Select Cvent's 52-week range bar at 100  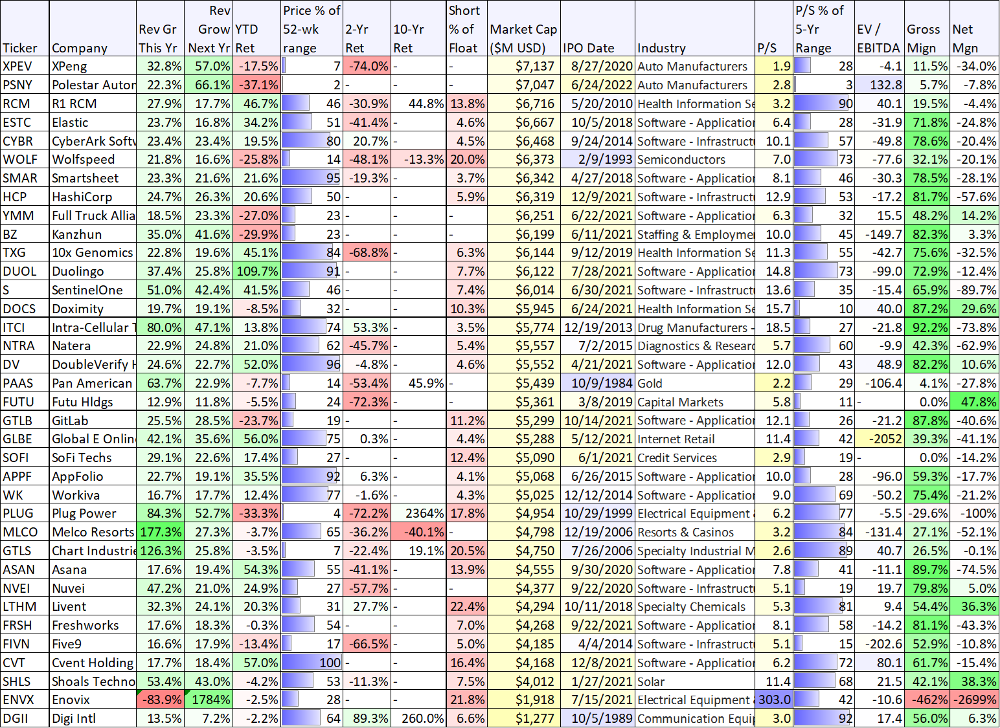[312, 663]
